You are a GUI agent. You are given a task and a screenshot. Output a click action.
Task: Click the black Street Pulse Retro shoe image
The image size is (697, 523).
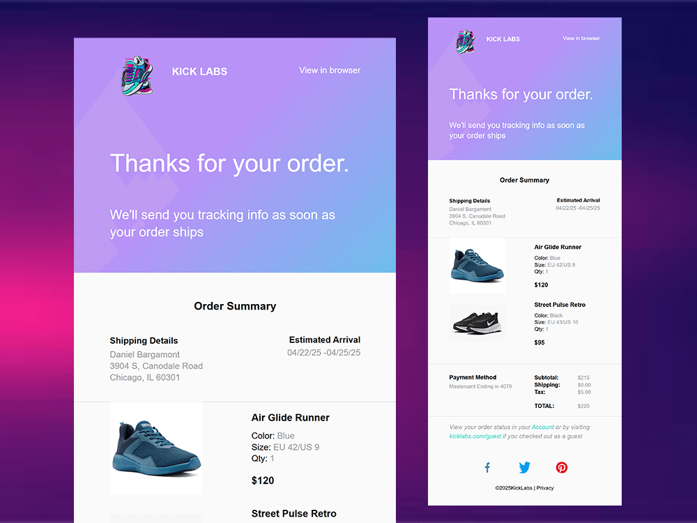pos(477,323)
